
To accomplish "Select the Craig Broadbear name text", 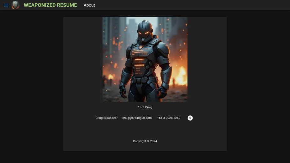I will [107, 118].
